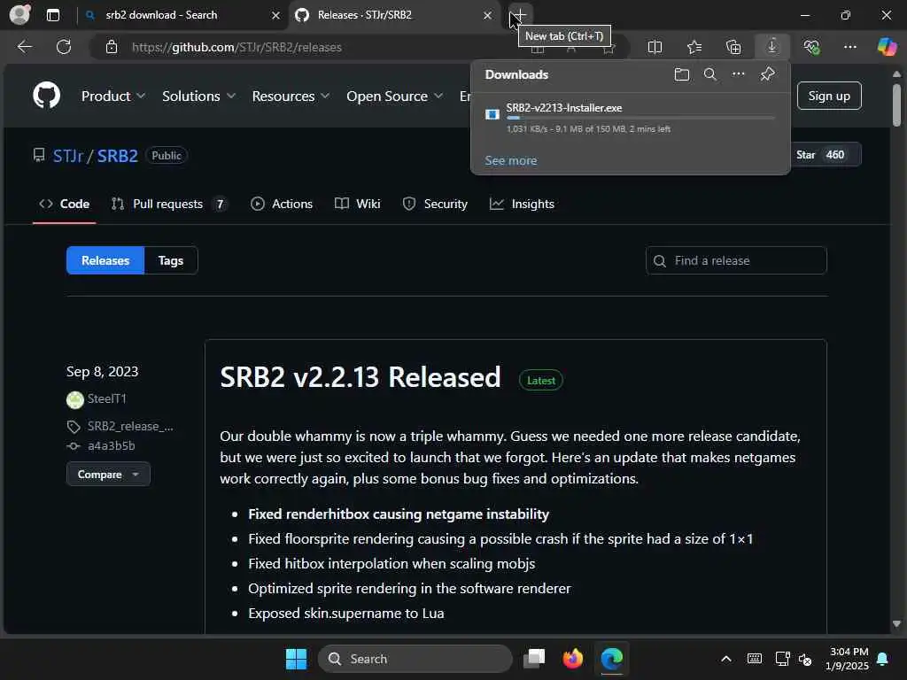This screenshot has height=680, width=907.
Task: Open notifications bell icon
Action: click(883, 659)
